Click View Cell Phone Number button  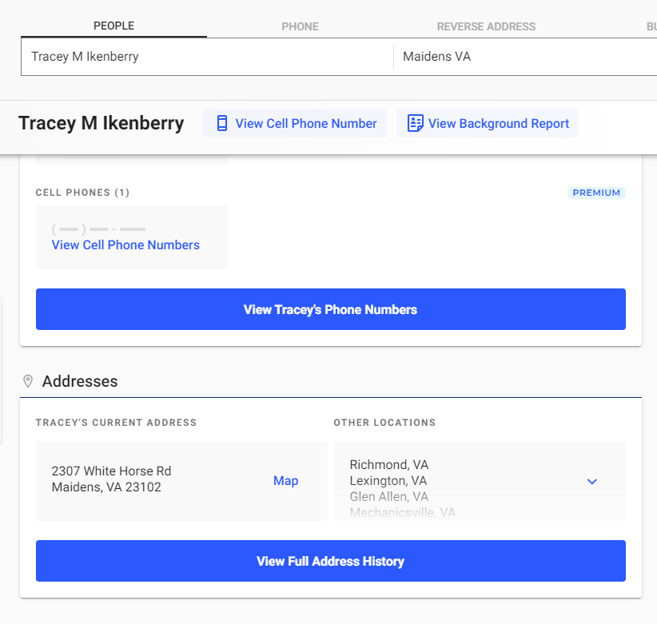295,123
